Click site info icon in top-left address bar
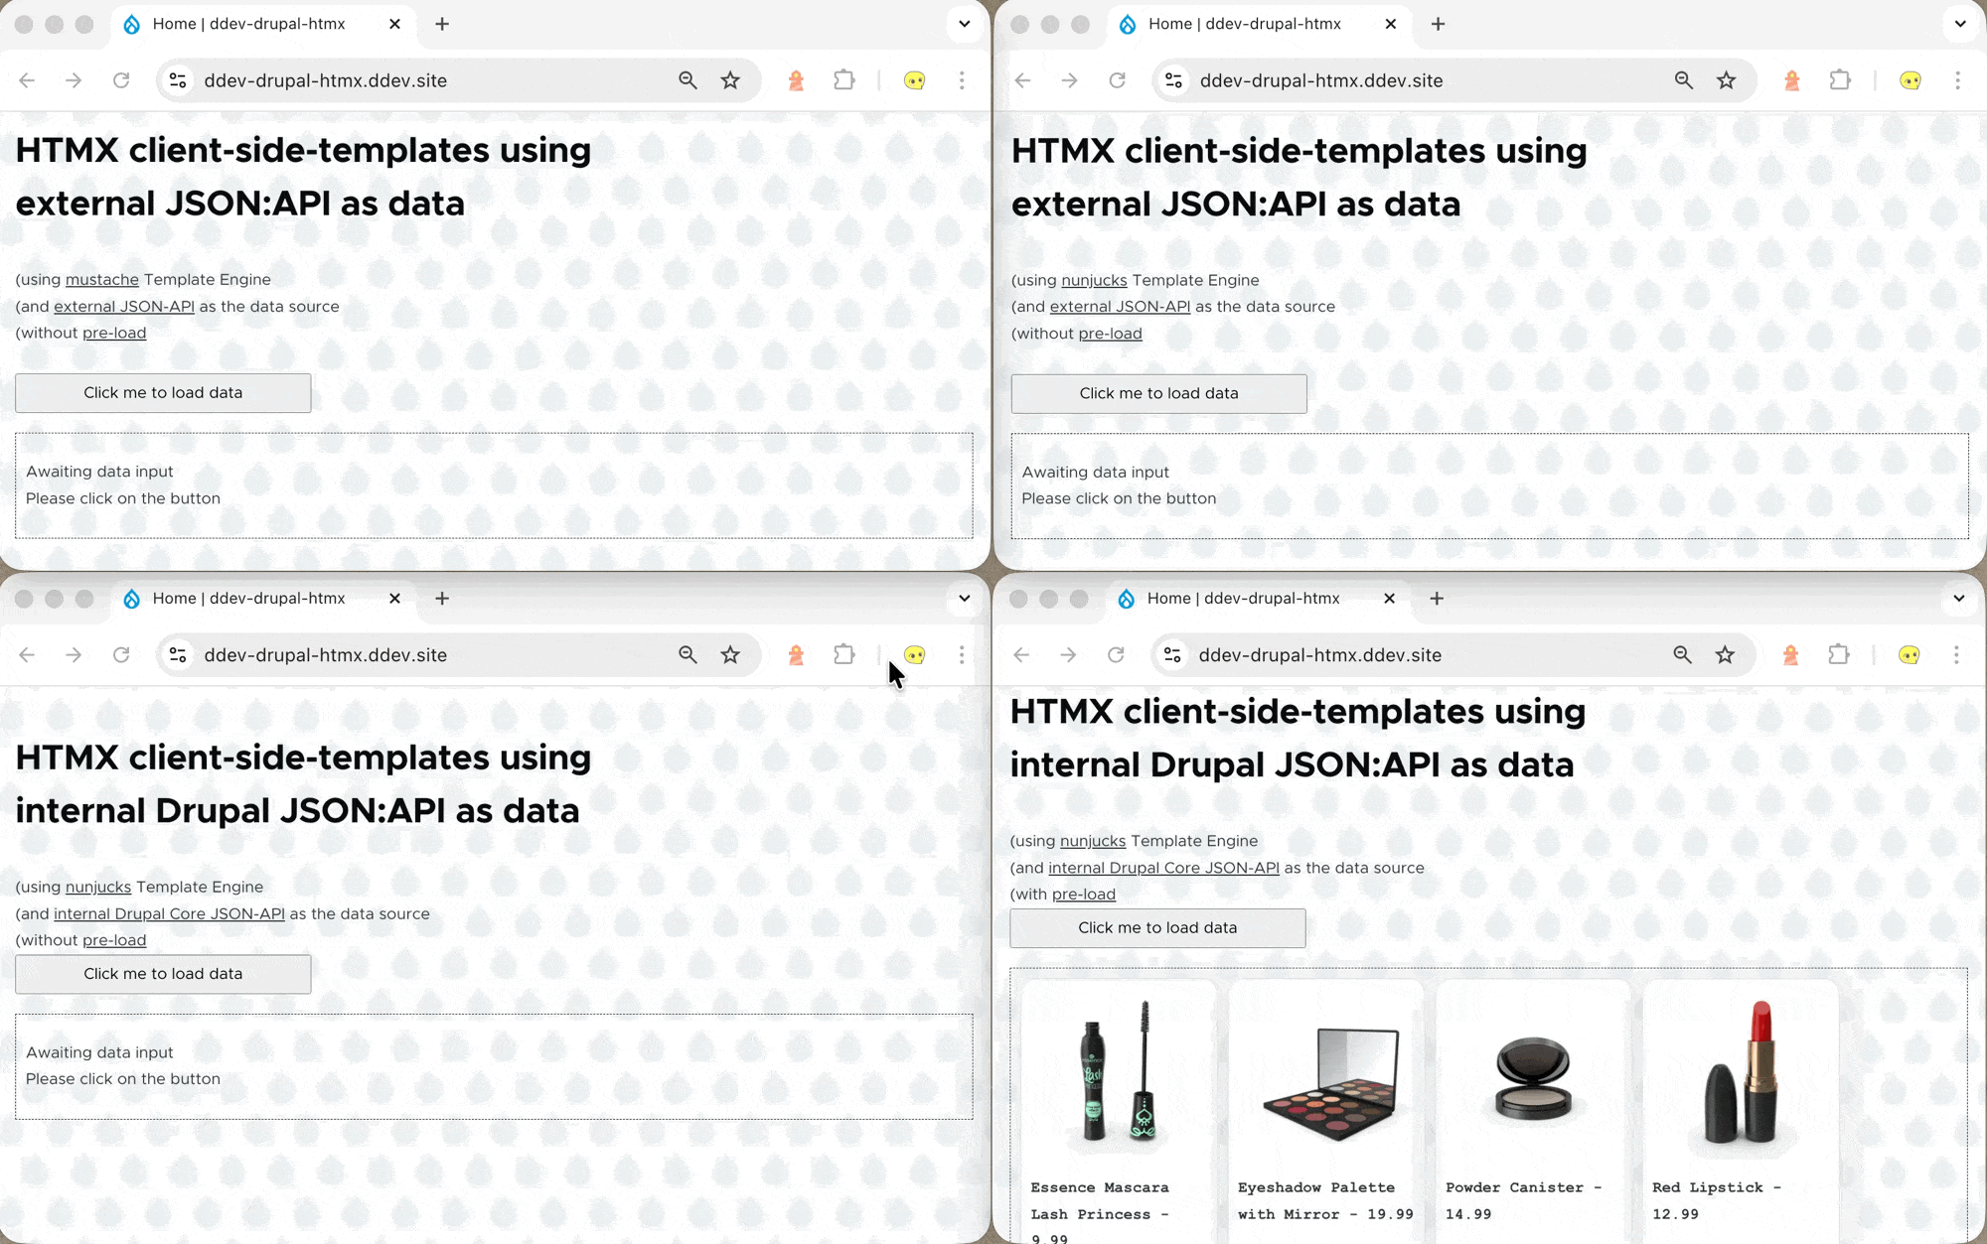The height and width of the screenshot is (1244, 1987). (178, 80)
